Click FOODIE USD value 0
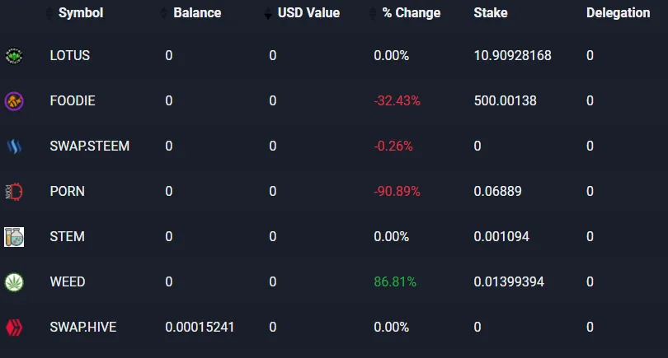Viewport: 668px width, 358px height. [x=273, y=100]
